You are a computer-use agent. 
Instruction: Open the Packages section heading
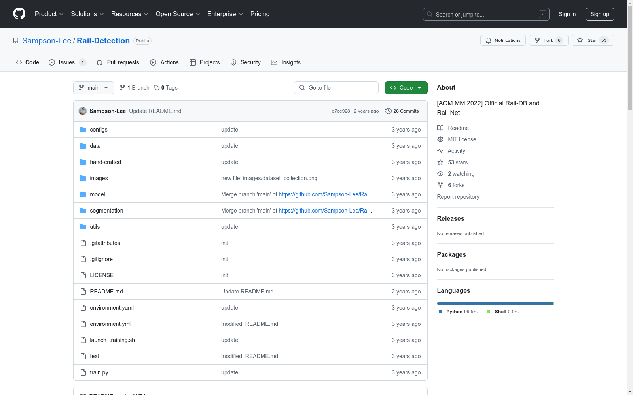(x=451, y=254)
